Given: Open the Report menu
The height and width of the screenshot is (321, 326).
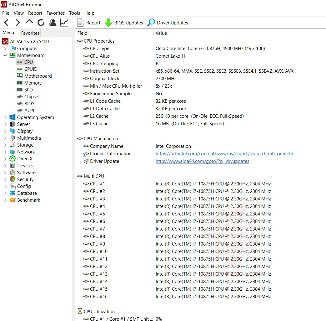Looking at the screenshot, I should pos(35,13).
